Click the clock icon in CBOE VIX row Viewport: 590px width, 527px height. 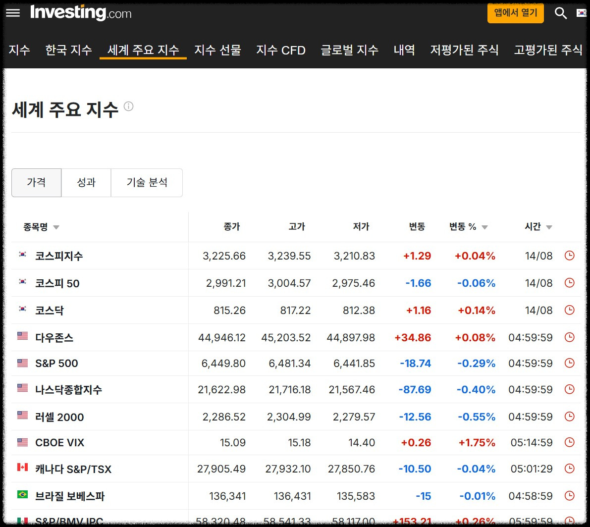tap(570, 442)
